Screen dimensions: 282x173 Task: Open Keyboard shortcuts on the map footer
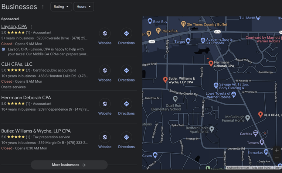[238, 168]
